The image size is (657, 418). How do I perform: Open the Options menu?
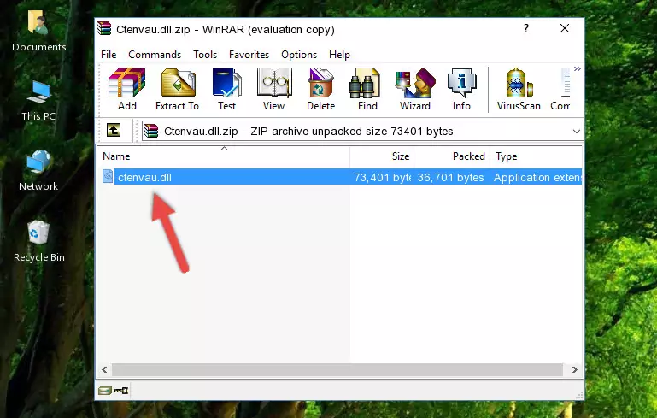[x=299, y=55]
